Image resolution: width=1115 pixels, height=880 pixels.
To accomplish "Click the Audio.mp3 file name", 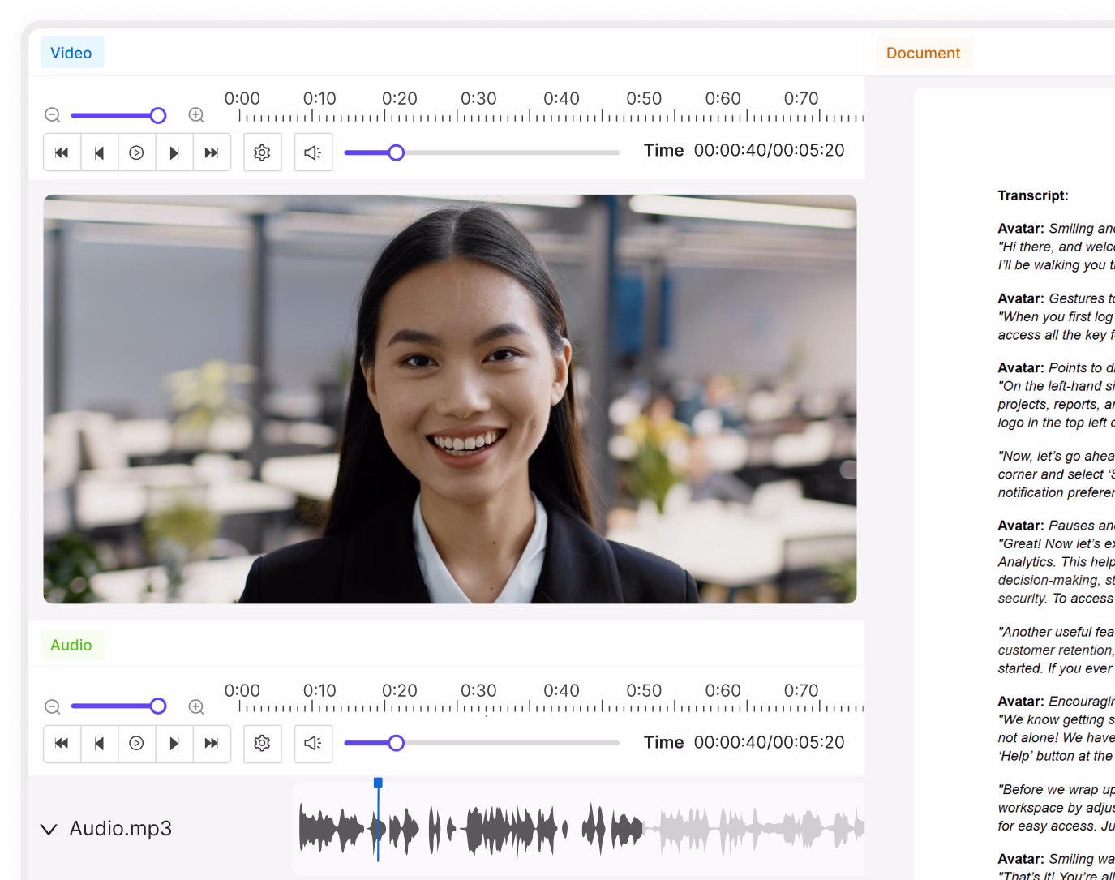I will (121, 829).
